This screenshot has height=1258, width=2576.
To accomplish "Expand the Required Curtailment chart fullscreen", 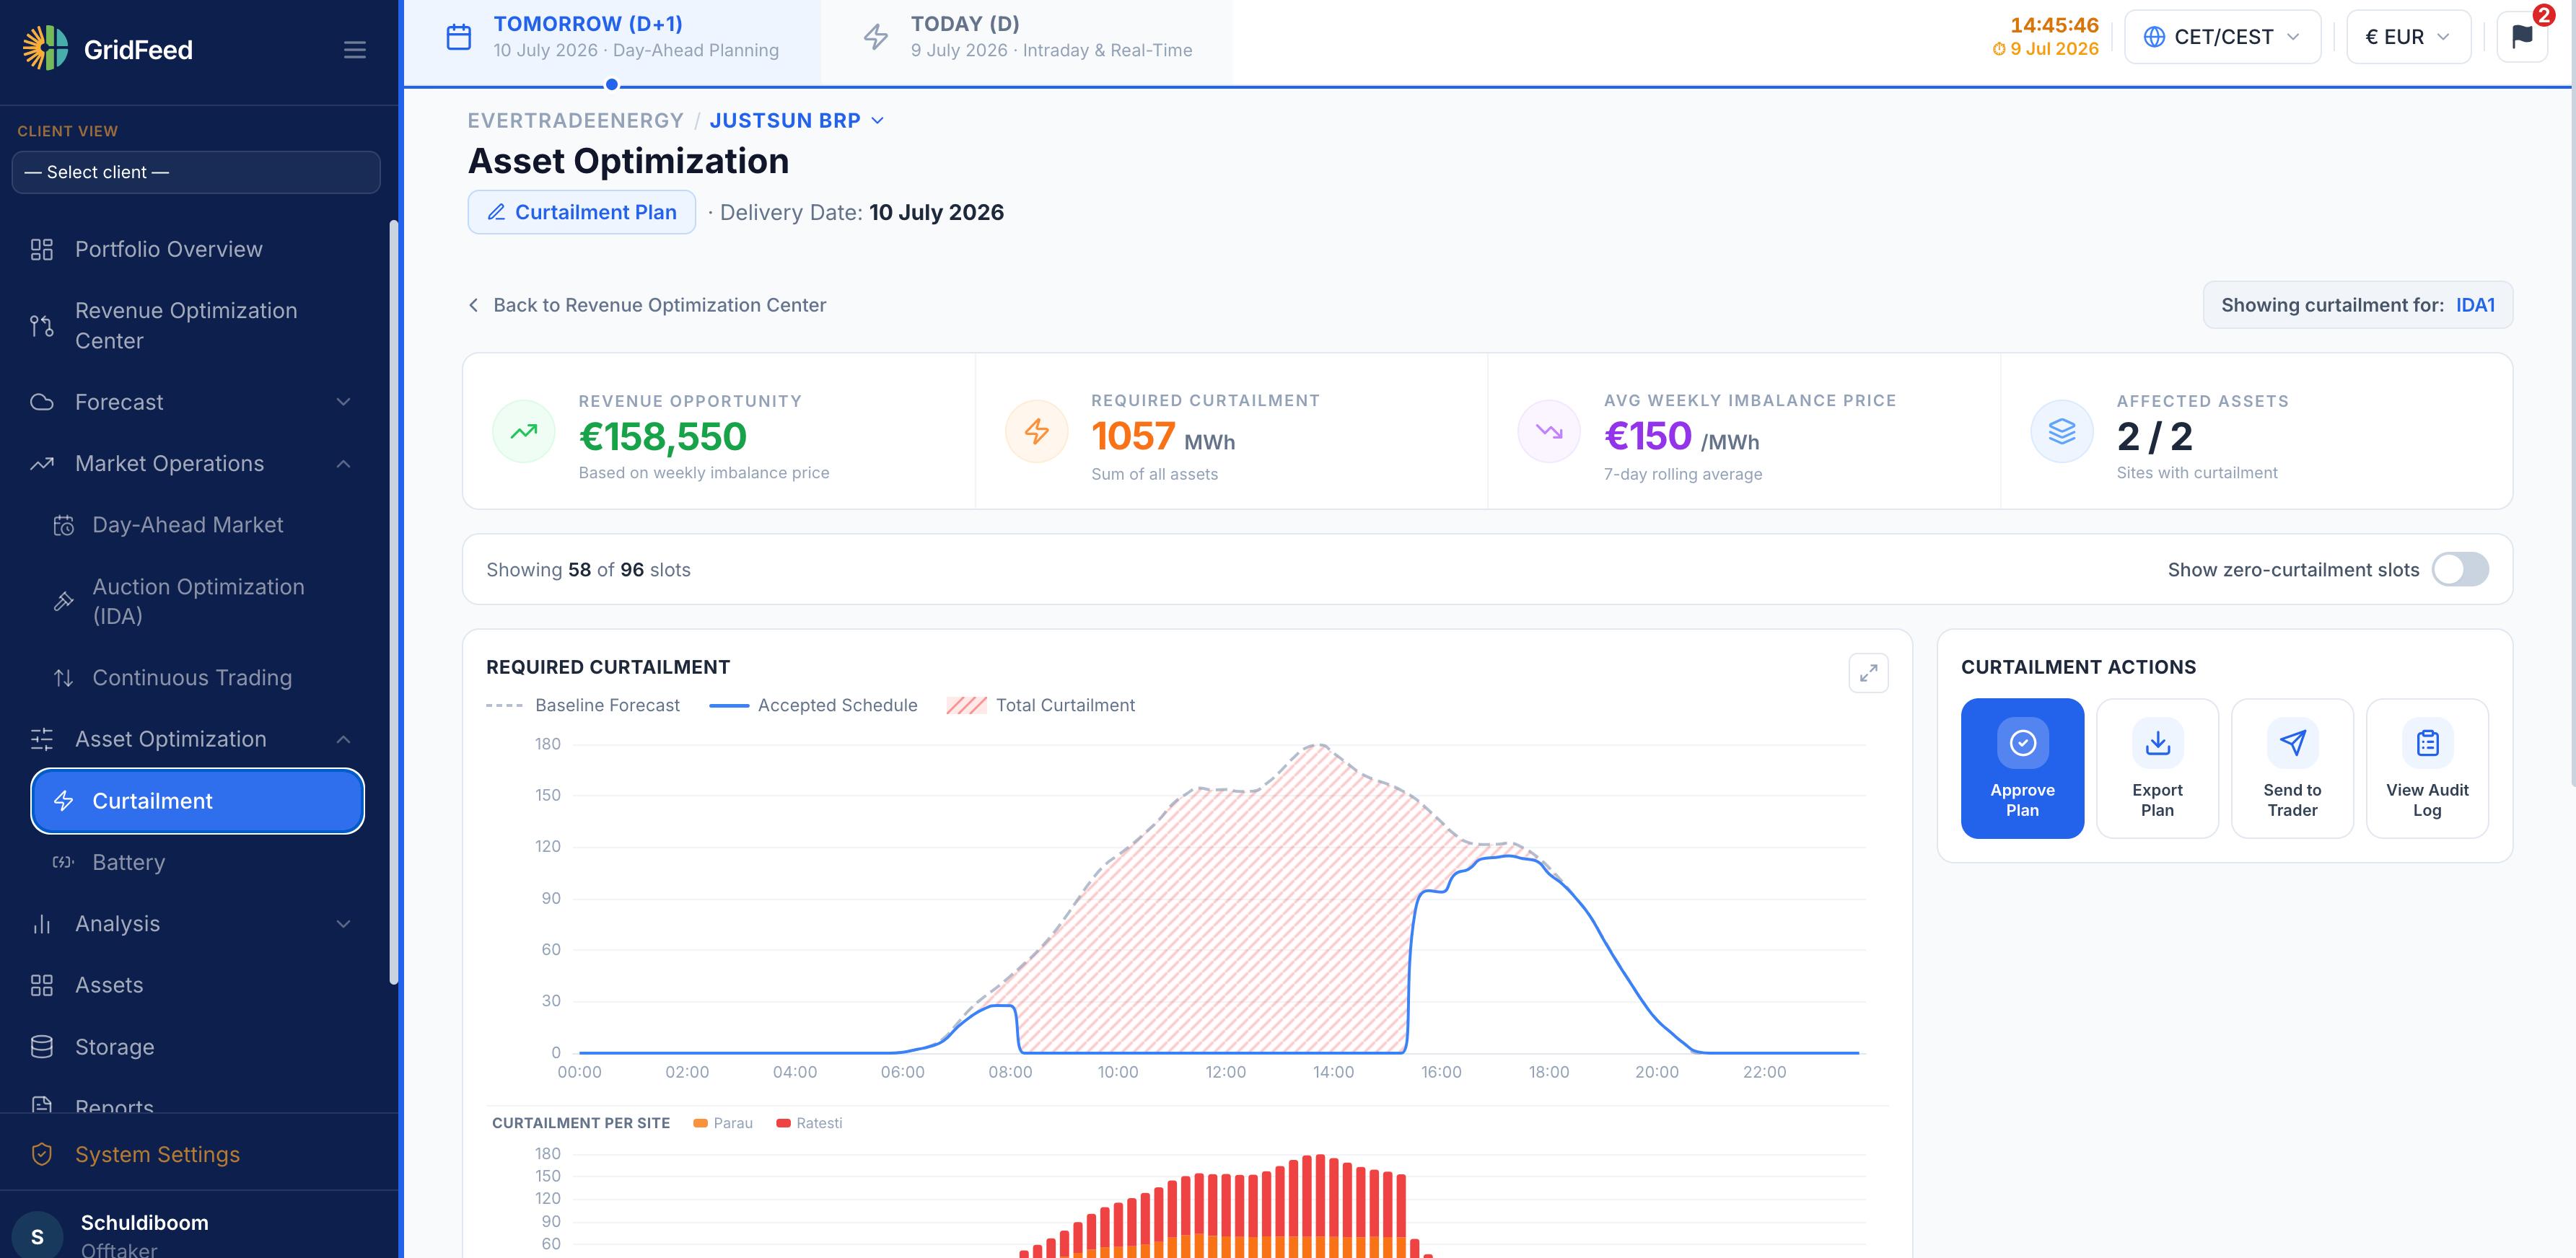I will point(1867,673).
